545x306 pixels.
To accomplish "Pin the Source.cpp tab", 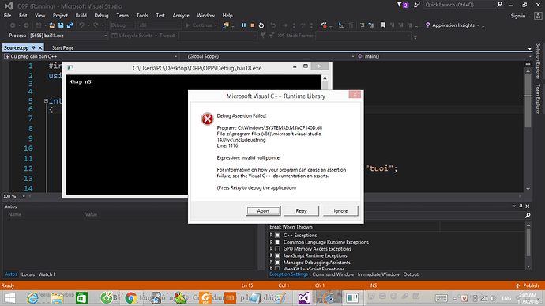I will tap(34, 47).
